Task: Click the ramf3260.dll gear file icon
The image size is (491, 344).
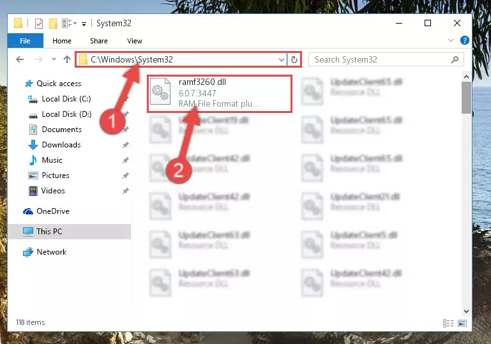Action: tap(160, 91)
